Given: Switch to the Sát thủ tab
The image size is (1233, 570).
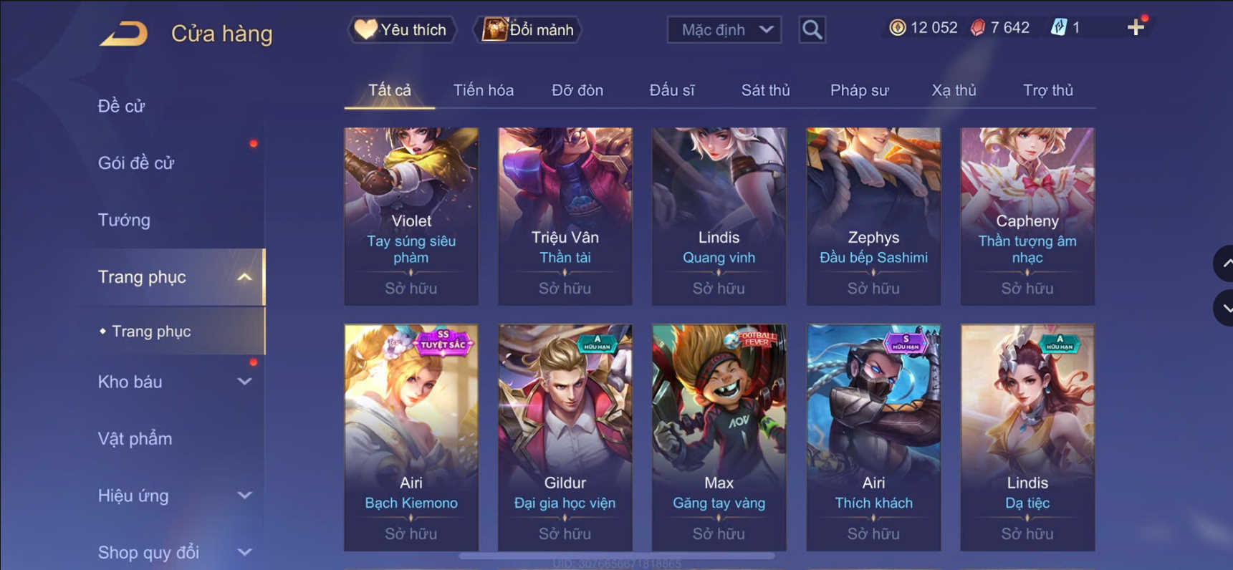Looking at the screenshot, I should pyautogui.click(x=765, y=90).
